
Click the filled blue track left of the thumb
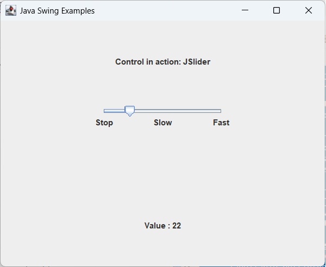[x=114, y=111]
